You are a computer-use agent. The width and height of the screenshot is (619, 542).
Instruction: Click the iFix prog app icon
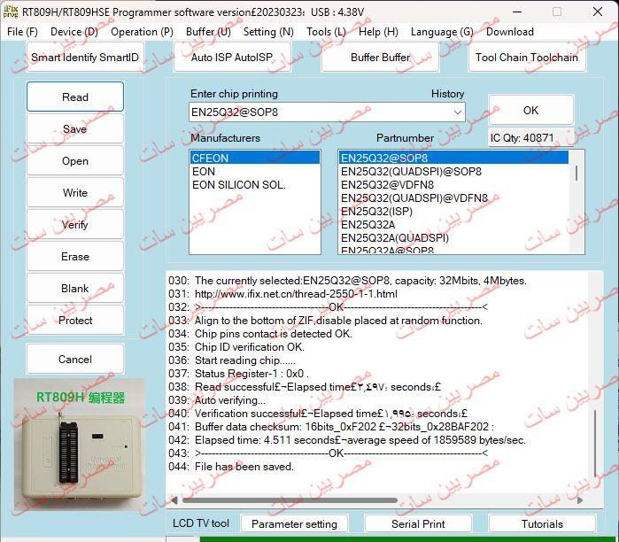click(11, 12)
